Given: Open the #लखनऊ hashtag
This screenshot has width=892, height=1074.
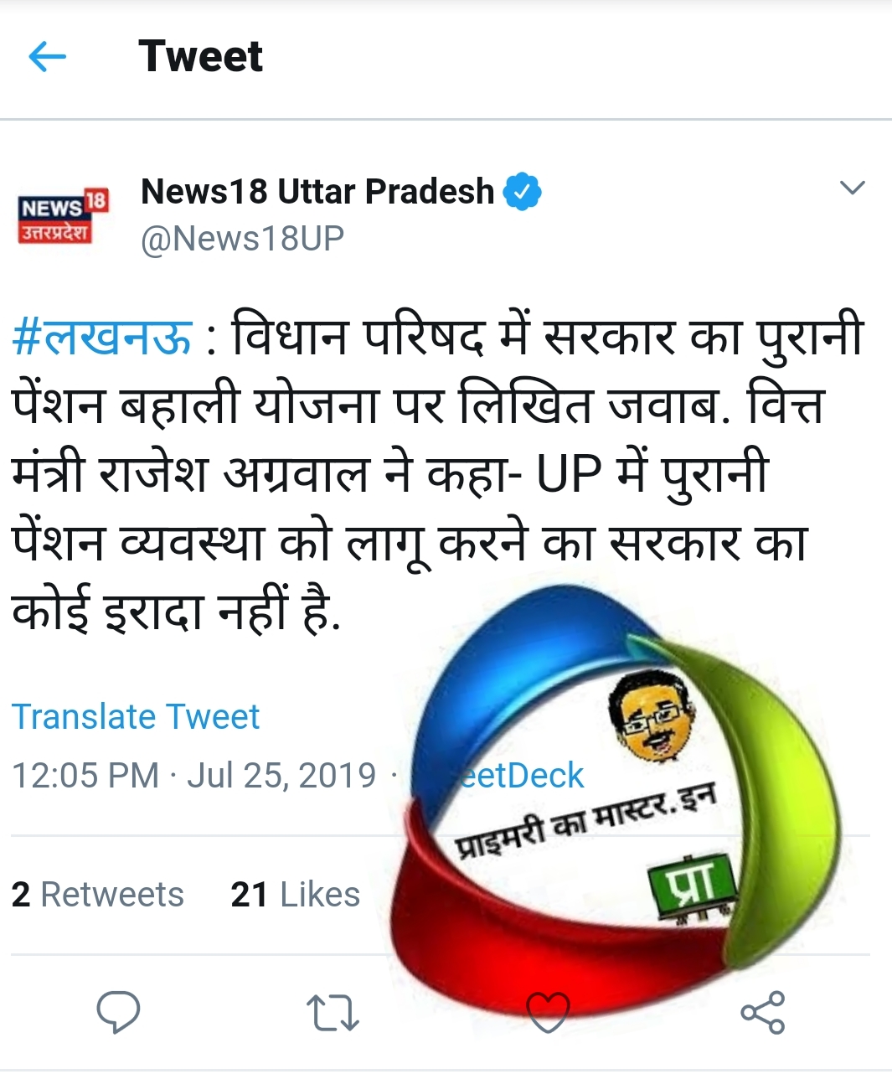Looking at the screenshot, I should click(x=101, y=336).
